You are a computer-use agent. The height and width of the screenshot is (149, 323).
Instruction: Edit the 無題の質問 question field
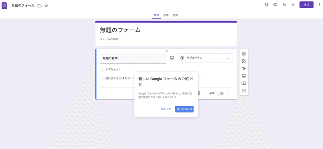133,59
